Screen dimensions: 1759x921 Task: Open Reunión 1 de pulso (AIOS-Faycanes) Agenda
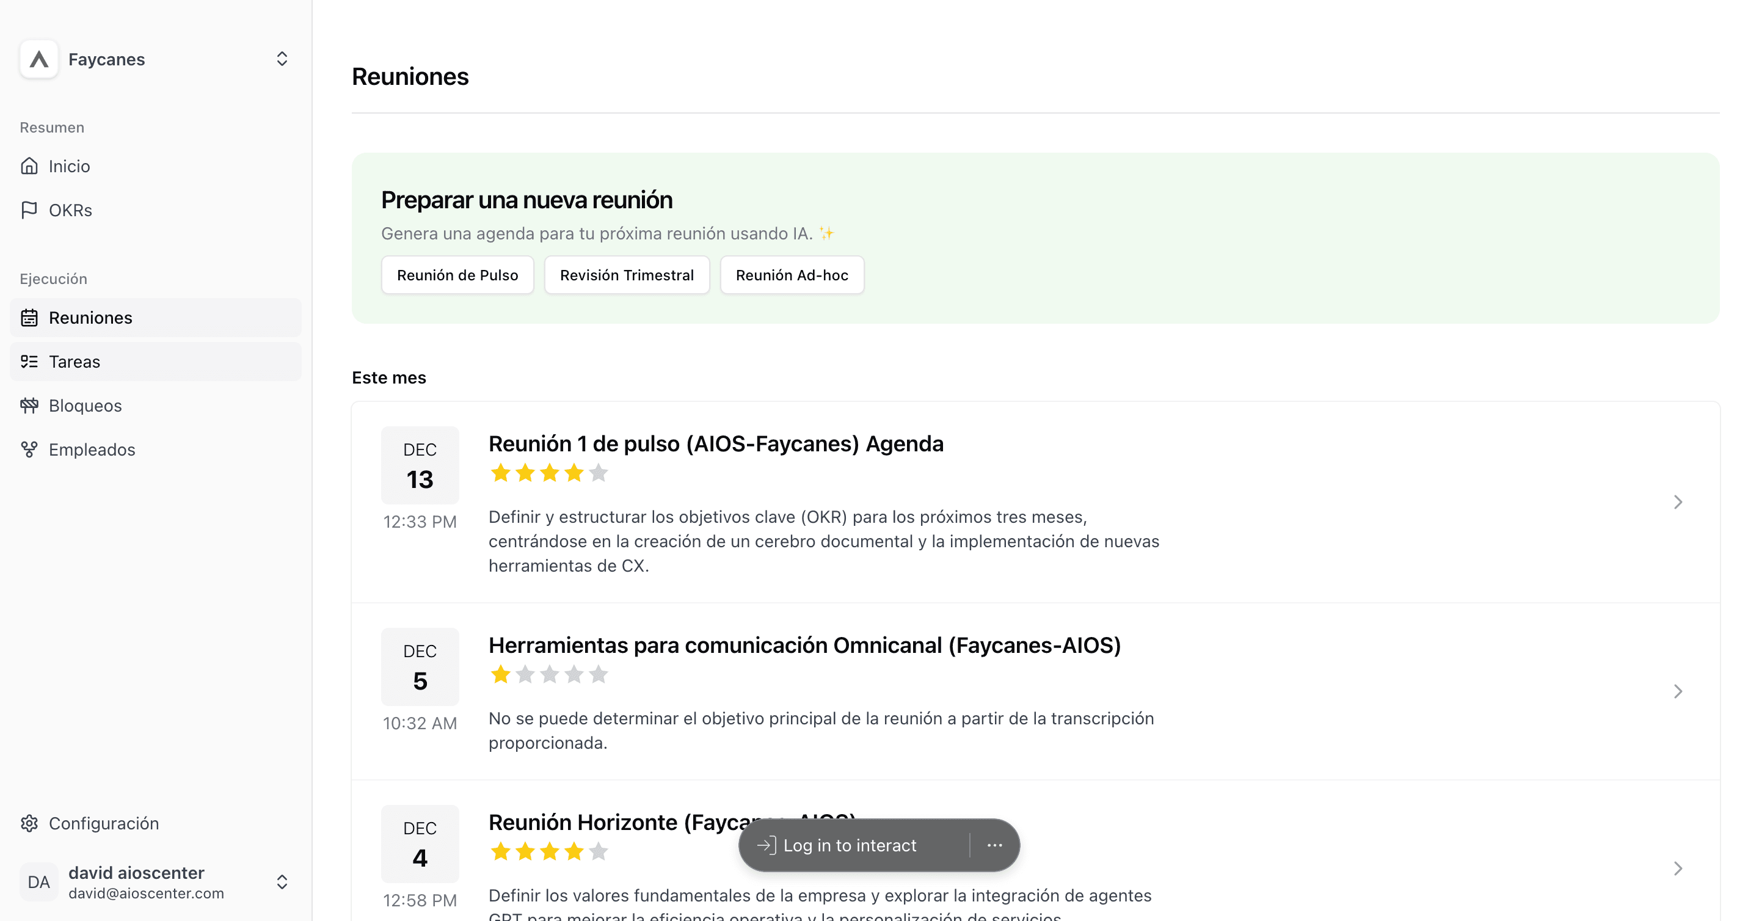[x=716, y=444]
